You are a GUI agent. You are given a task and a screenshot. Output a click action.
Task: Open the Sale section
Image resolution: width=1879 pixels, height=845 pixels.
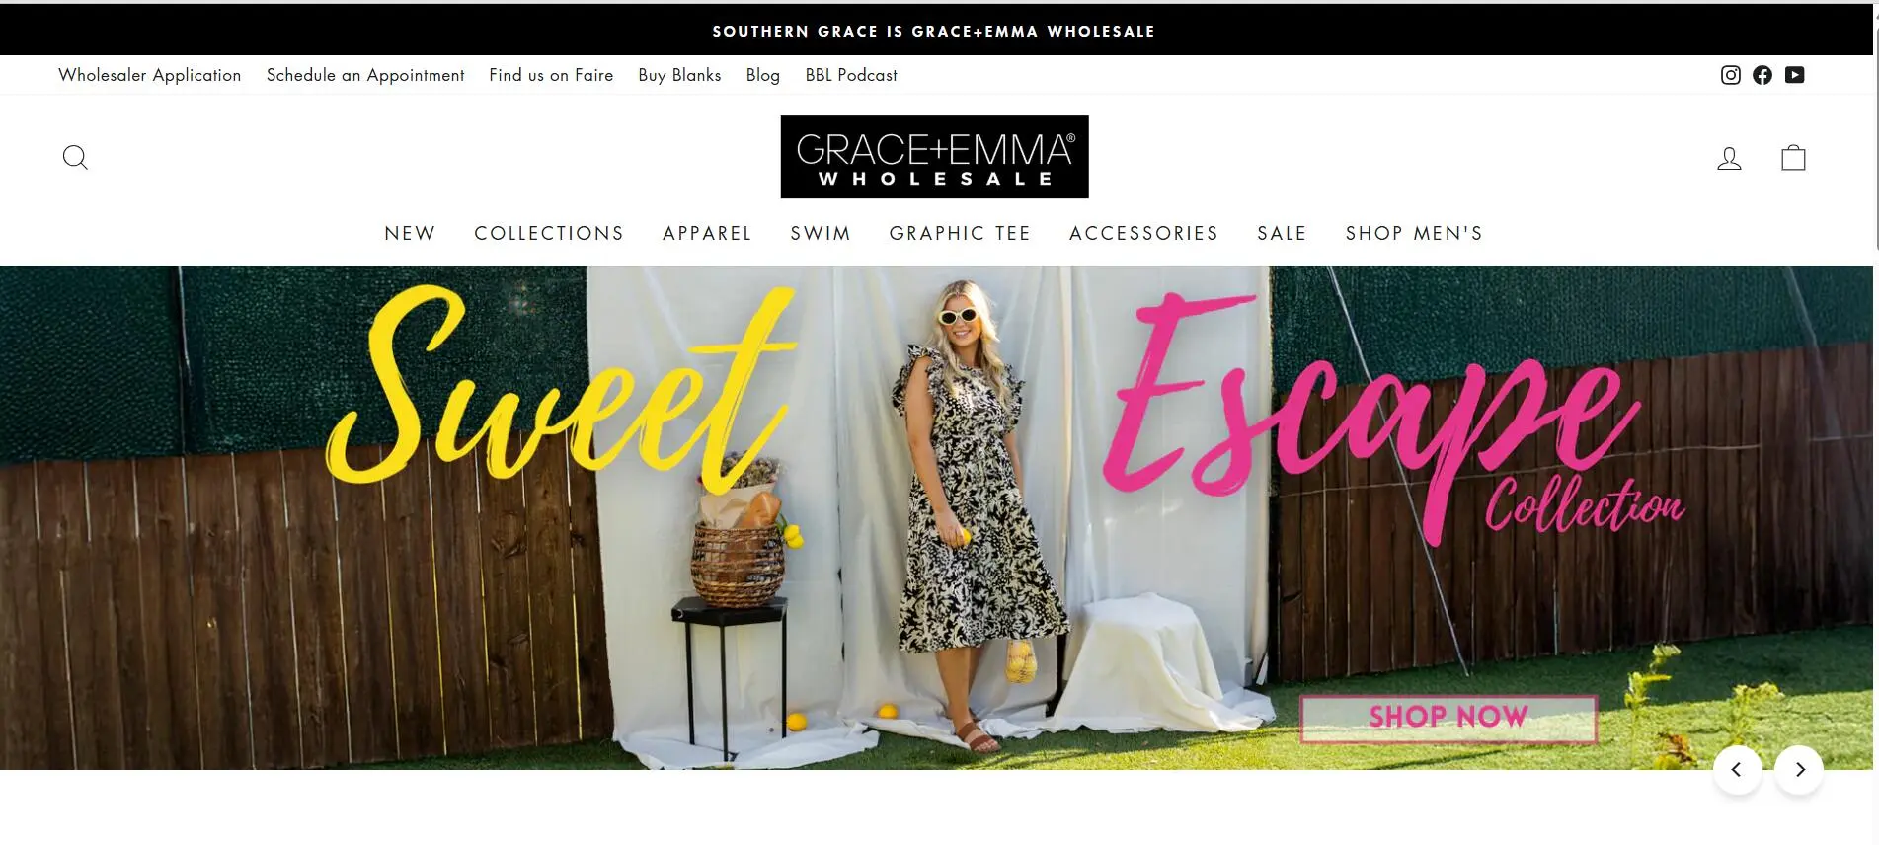coord(1282,234)
